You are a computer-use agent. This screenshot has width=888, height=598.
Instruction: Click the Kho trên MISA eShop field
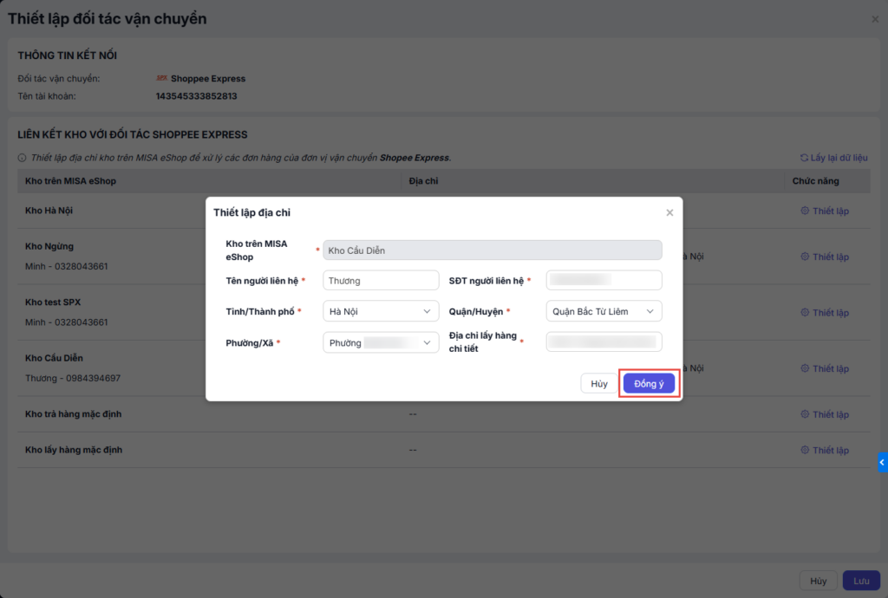pyautogui.click(x=492, y=250)
